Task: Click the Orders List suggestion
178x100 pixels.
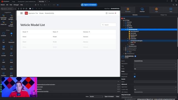Action: coord(3,23)
